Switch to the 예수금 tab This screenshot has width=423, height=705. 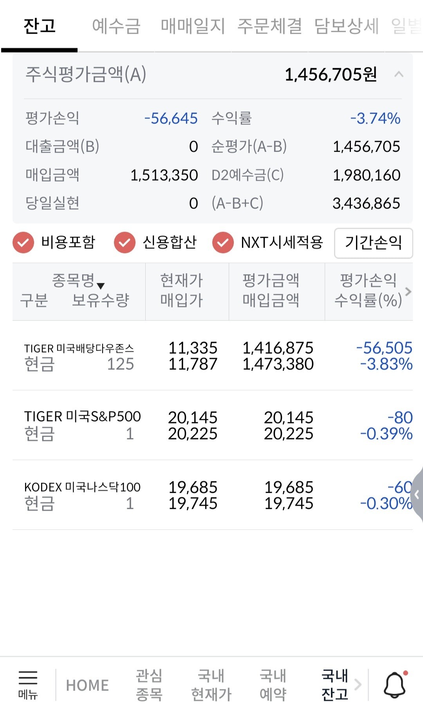(116, 26)
